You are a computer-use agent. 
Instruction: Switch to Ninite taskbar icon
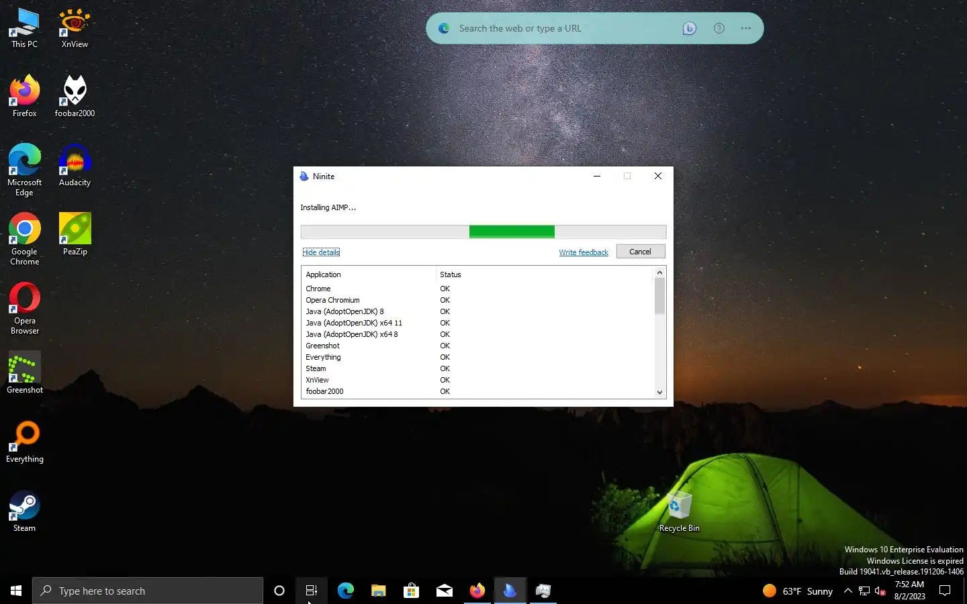[x=510, y=591]
